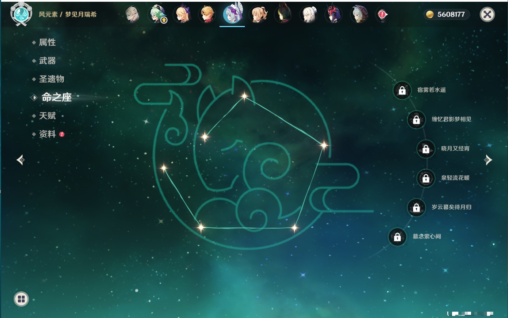Open locked constellation 宿雾若水遥
This screenshot has height=318, width=508.
click(402, 90)
